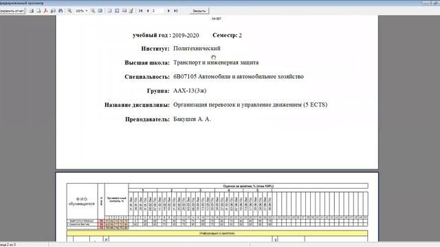Click '6B07105 Автомобили и автомобильное хозяйство' text
440x247 pixels.
pos(239,76)
